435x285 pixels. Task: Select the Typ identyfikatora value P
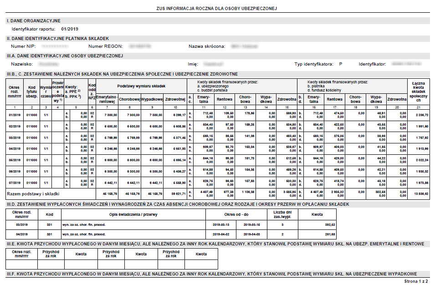click(x=340, y=64)
